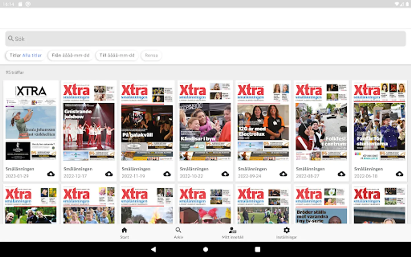Click the date text 2022-09-24
Screen dimensions: 411x257
[x=249, y=176]
